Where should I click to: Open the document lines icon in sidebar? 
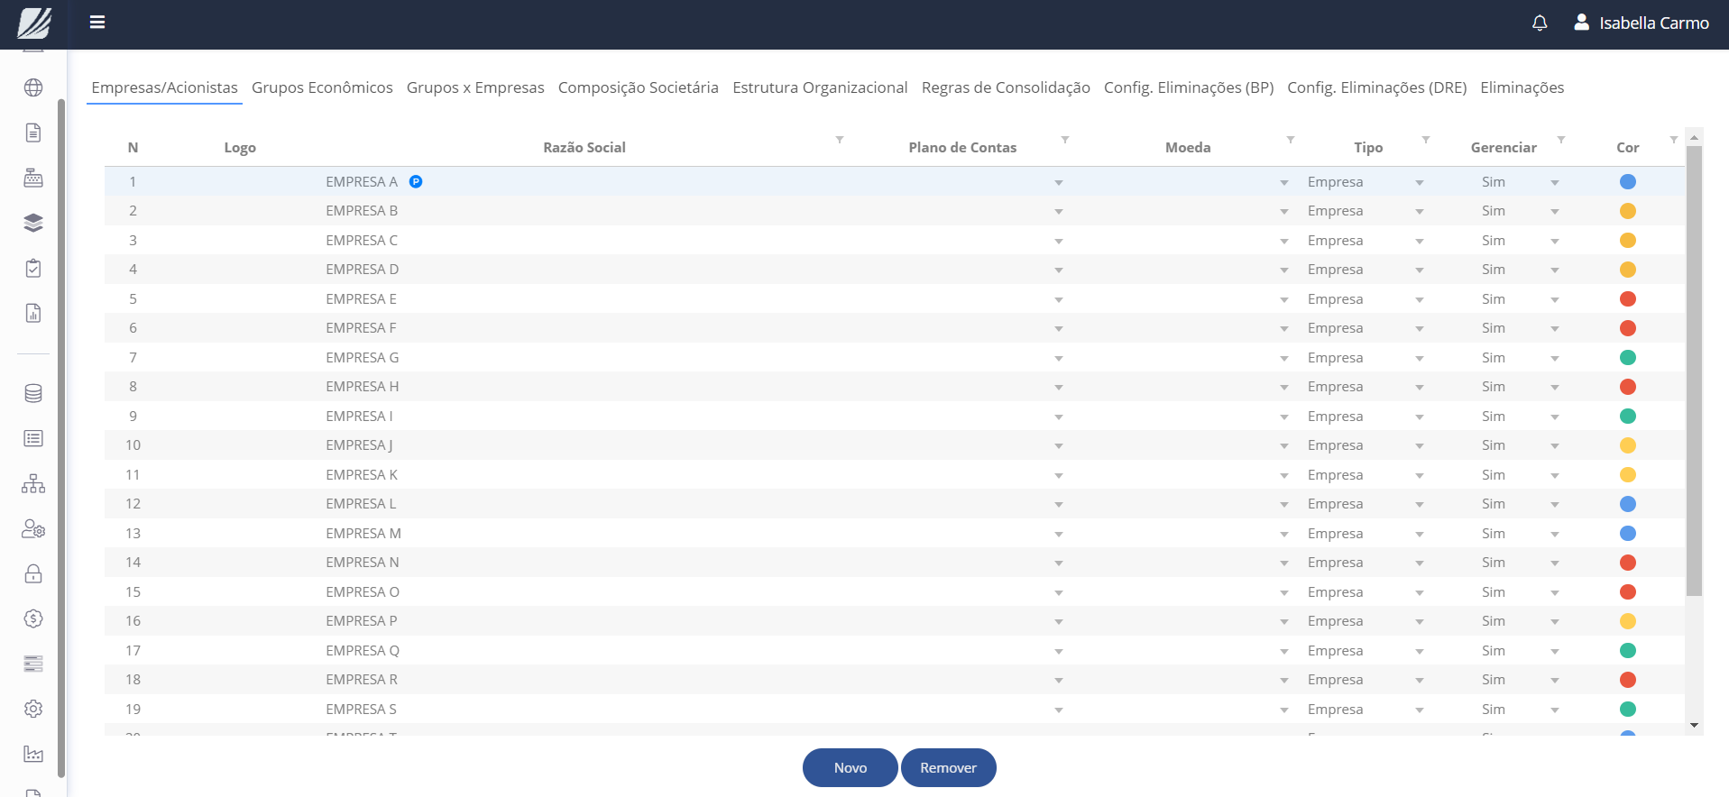point(33,133)
